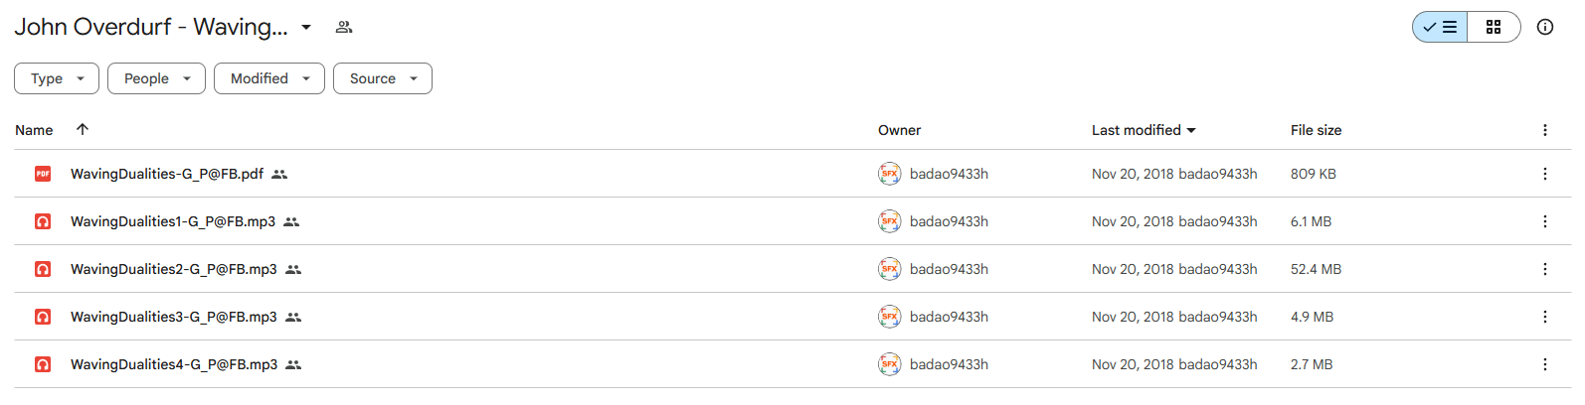Click the PDF icon for WavingDualities-G_P@FB.pdf
This screenshot has height=405, width=1585.
pyautogui.click(x=43, y=174)
